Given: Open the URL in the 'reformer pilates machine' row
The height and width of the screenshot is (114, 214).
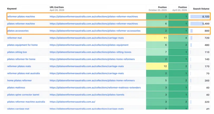Looking at the screenshot, I should tap(94, 17).
